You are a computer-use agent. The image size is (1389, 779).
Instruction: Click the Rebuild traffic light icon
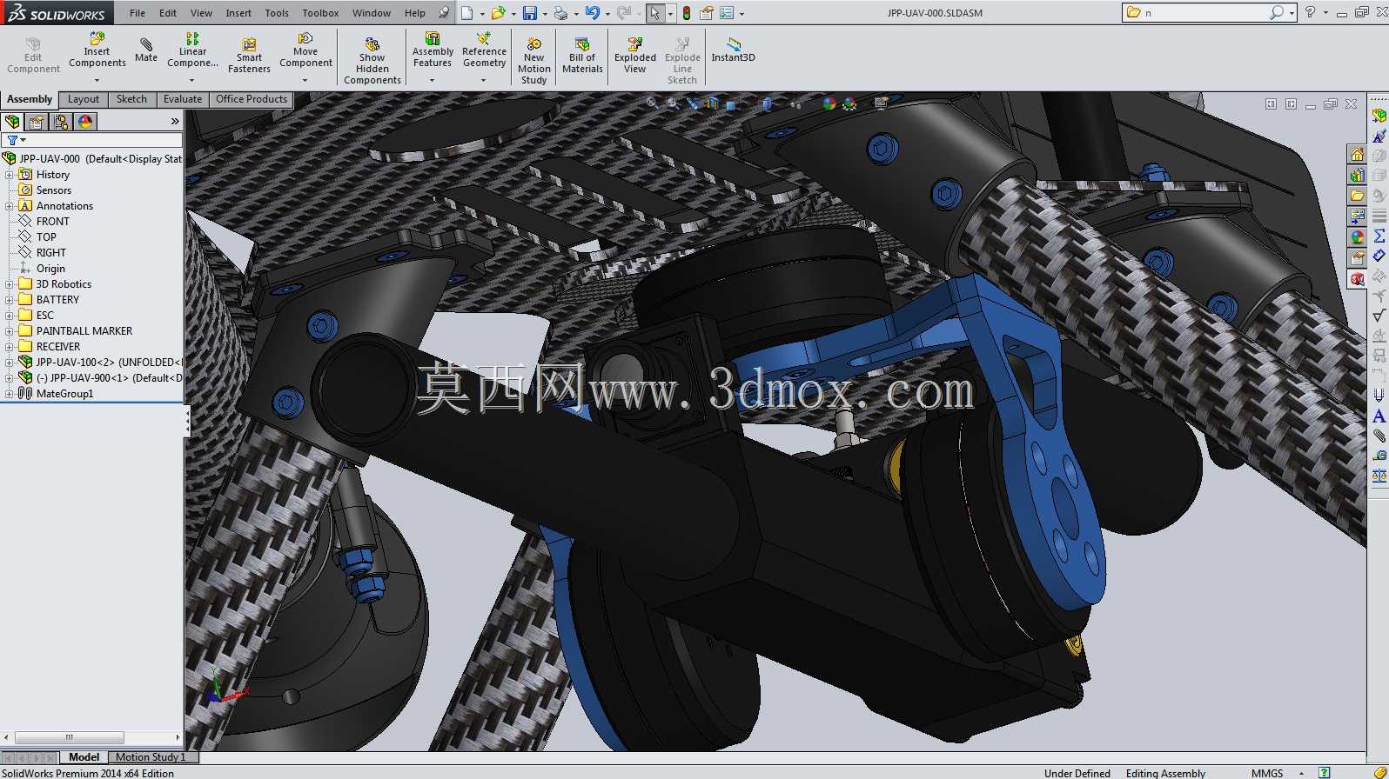687,13
